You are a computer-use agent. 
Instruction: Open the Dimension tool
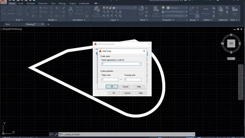point(79,10)
